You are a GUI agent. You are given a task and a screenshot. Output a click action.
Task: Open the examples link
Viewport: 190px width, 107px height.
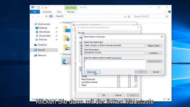pyautogui.click(x=116, y=58)
